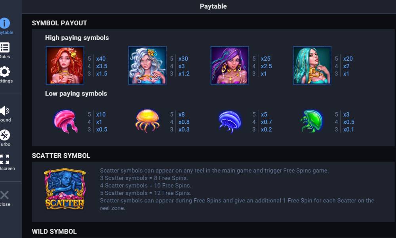Click the white-haired mermaid symbol

147,65
